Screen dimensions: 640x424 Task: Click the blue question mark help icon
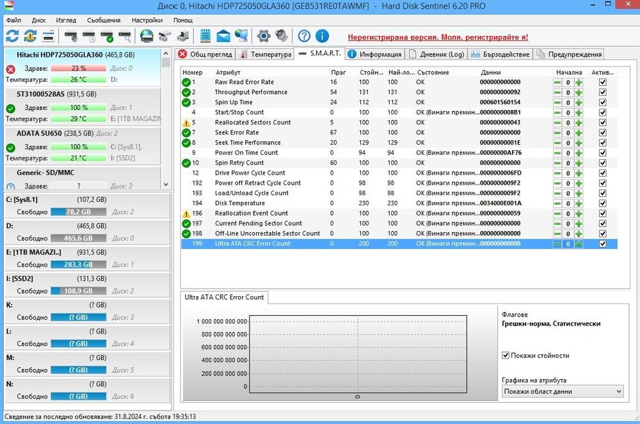[305, 36]
